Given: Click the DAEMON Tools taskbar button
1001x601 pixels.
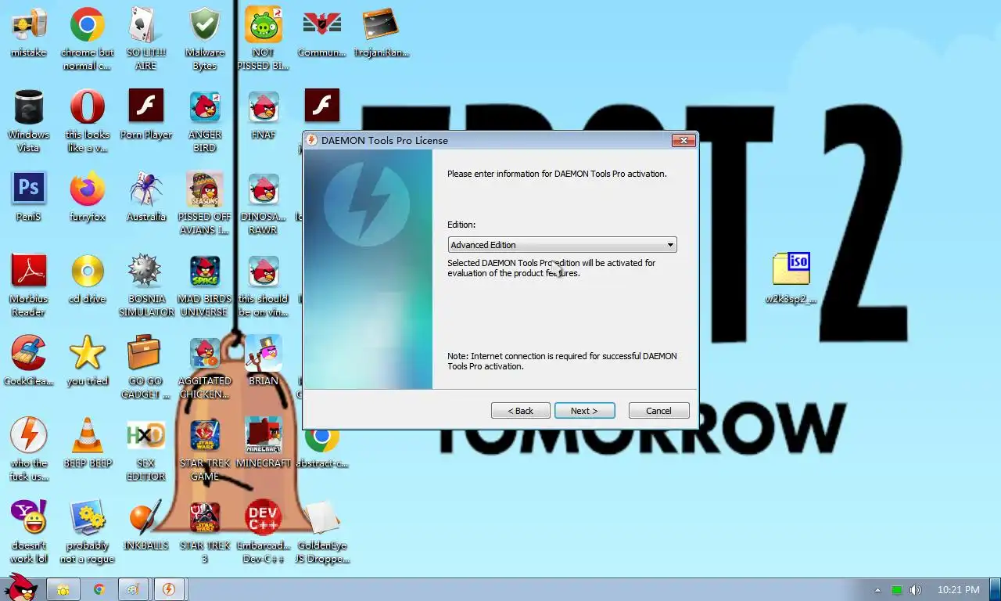Looking at the screenshot, I should point(169,589).
